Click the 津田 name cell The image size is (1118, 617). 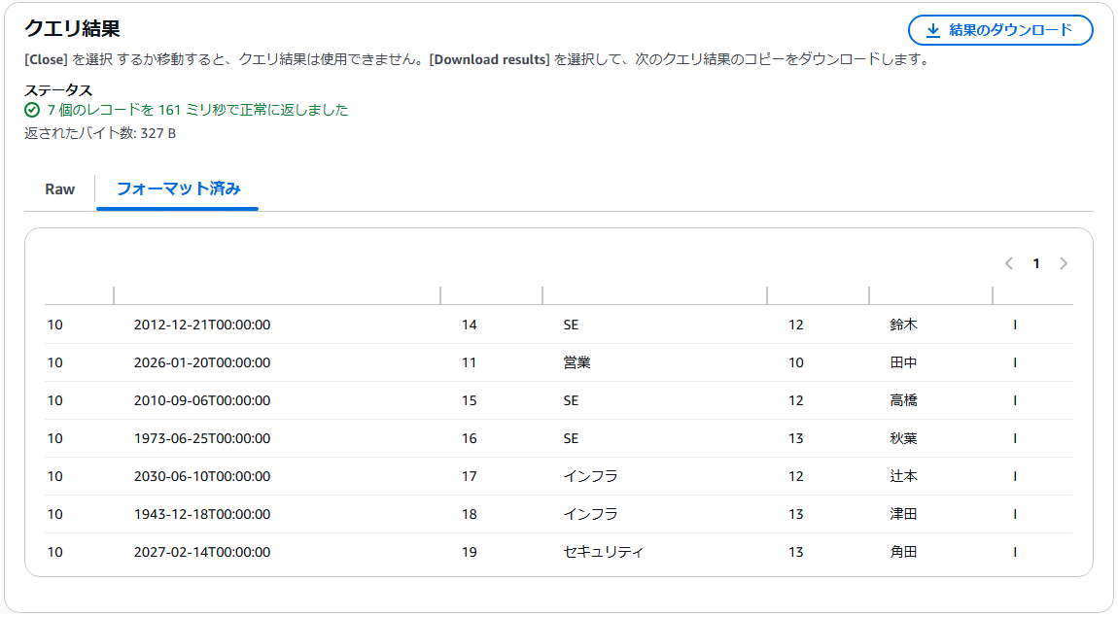[x=903, y=514]
